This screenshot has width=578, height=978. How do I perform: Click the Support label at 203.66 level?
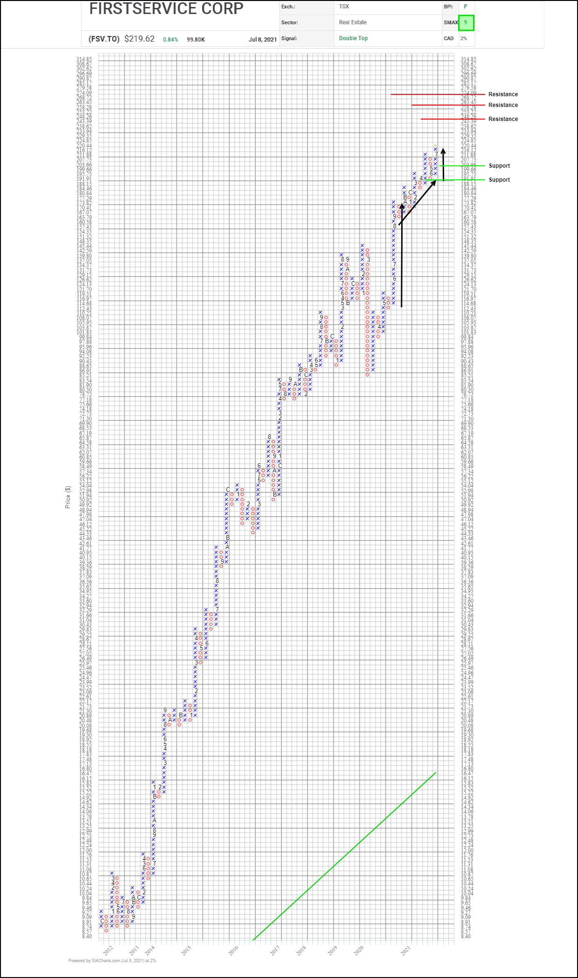(499, 166)
